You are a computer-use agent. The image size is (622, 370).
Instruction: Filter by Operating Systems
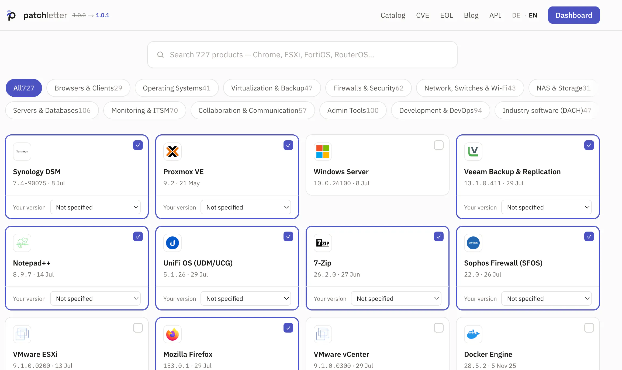(177, 88)
